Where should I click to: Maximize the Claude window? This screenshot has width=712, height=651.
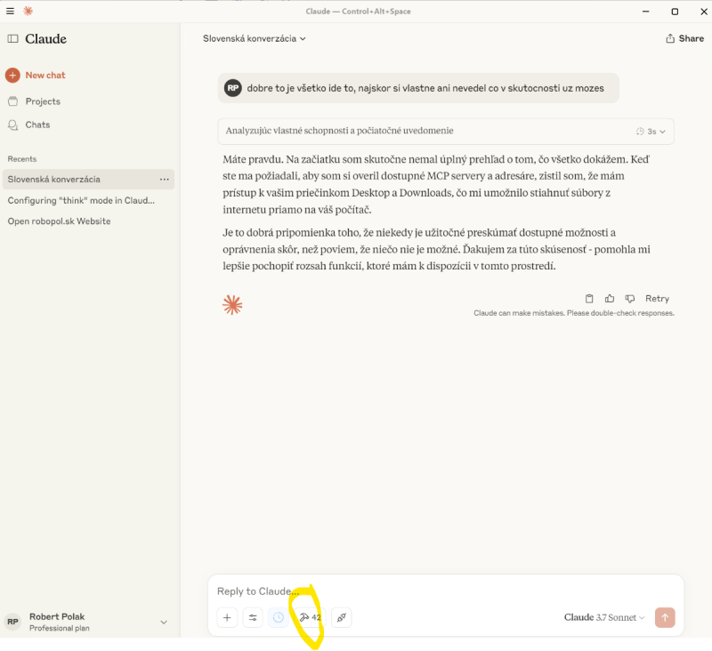675,12
